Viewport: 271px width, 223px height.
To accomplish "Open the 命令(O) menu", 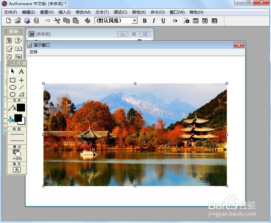I will tap(158, 12).
